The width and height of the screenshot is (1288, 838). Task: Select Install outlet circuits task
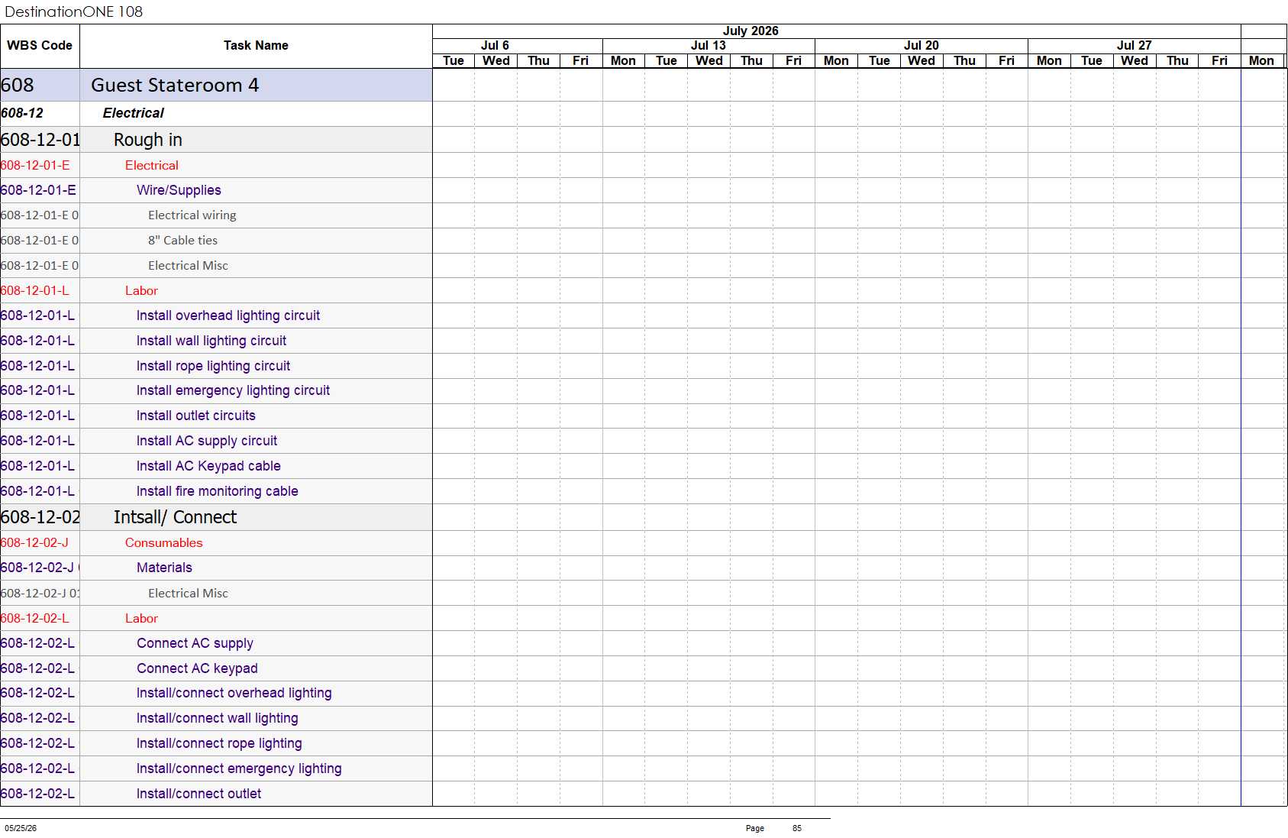pyautogui.click(x=216, y=416)
